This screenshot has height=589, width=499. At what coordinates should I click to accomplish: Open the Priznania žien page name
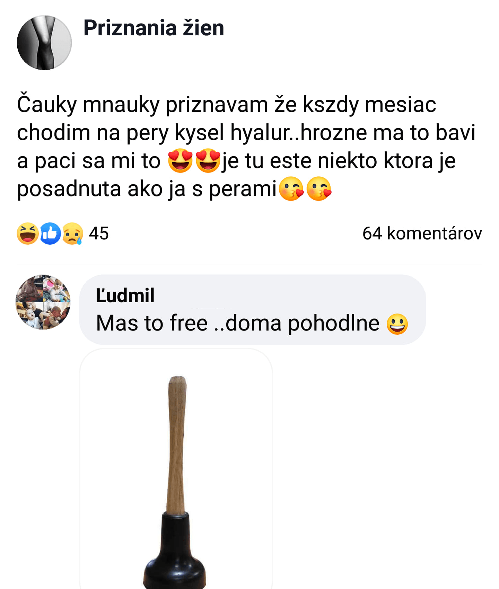tap(154, 28)
